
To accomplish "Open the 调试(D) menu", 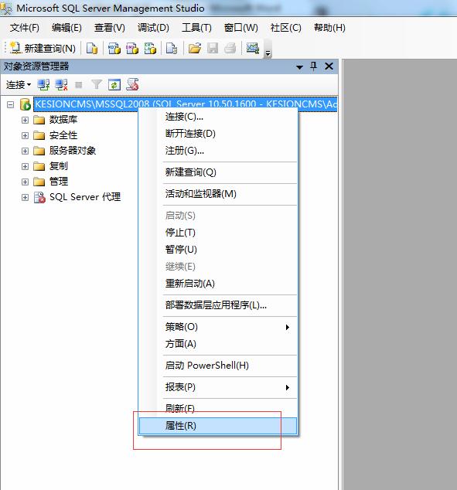I will (x=153, y=28).
